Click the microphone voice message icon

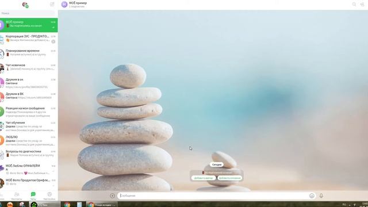point(321,195)
